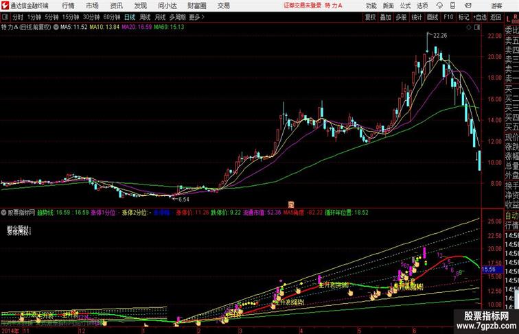
Task: Open the 发现 menu
Action: click(x=140, y=5)
